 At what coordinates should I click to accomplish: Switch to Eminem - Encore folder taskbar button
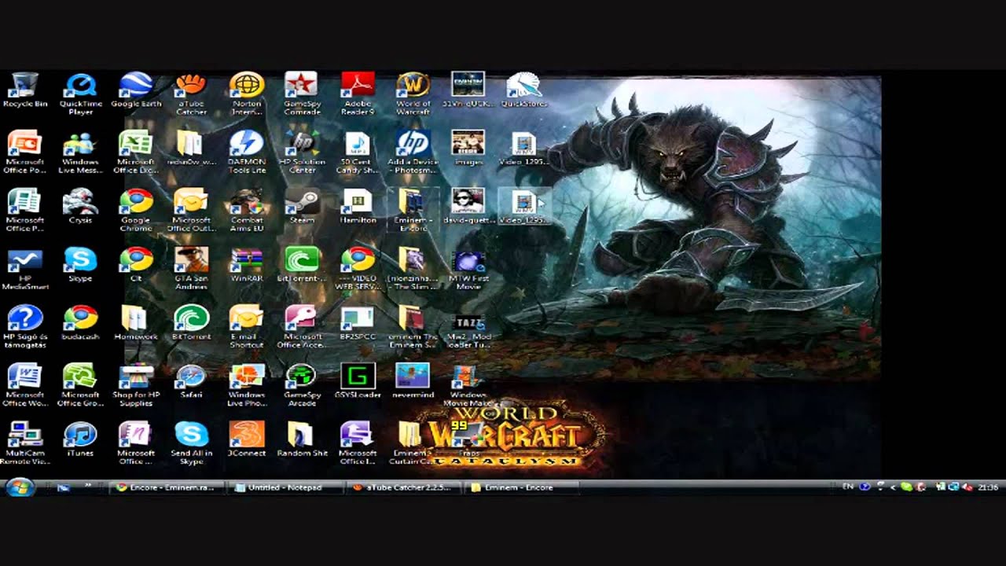pos(522,487)
